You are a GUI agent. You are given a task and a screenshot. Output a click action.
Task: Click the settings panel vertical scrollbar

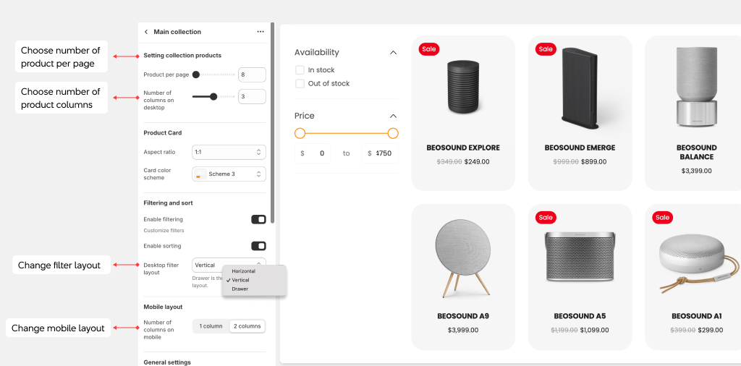pos(273,123)
